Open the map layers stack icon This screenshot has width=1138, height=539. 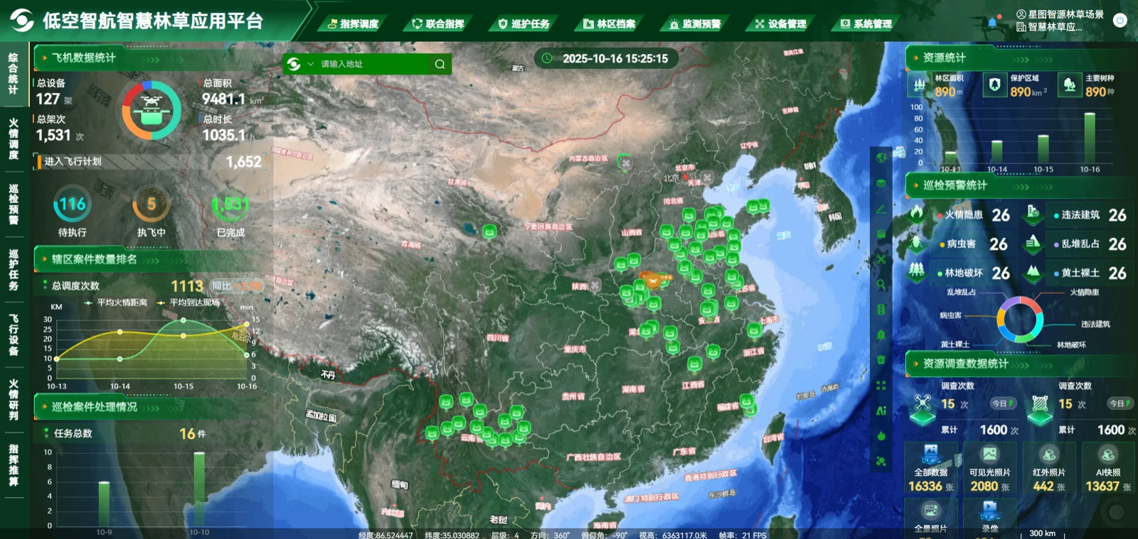point(881,183)
